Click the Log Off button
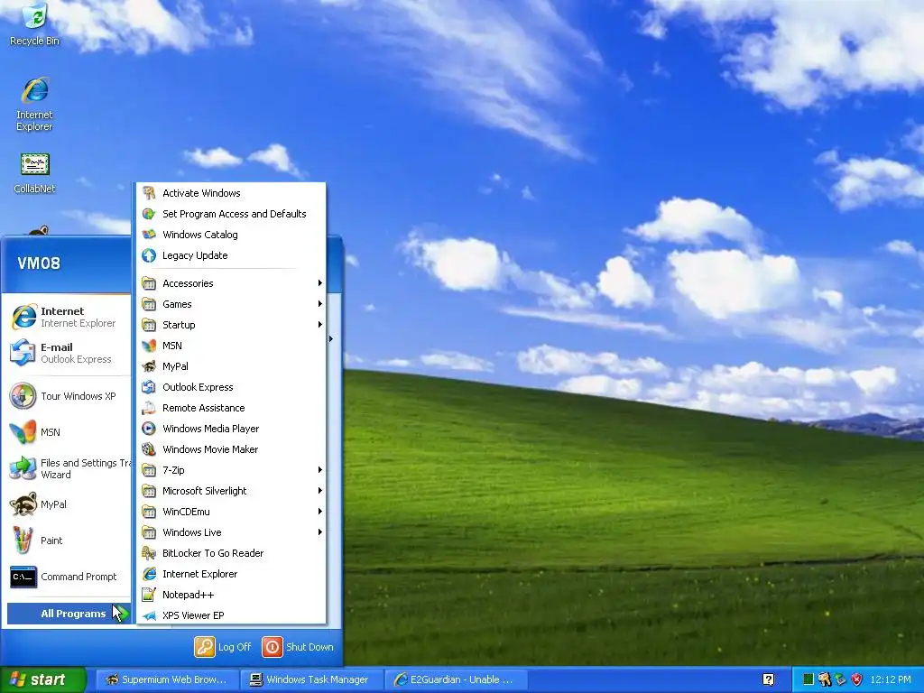Viewport: 924px width, 693px height. click(x=224, y=646)
